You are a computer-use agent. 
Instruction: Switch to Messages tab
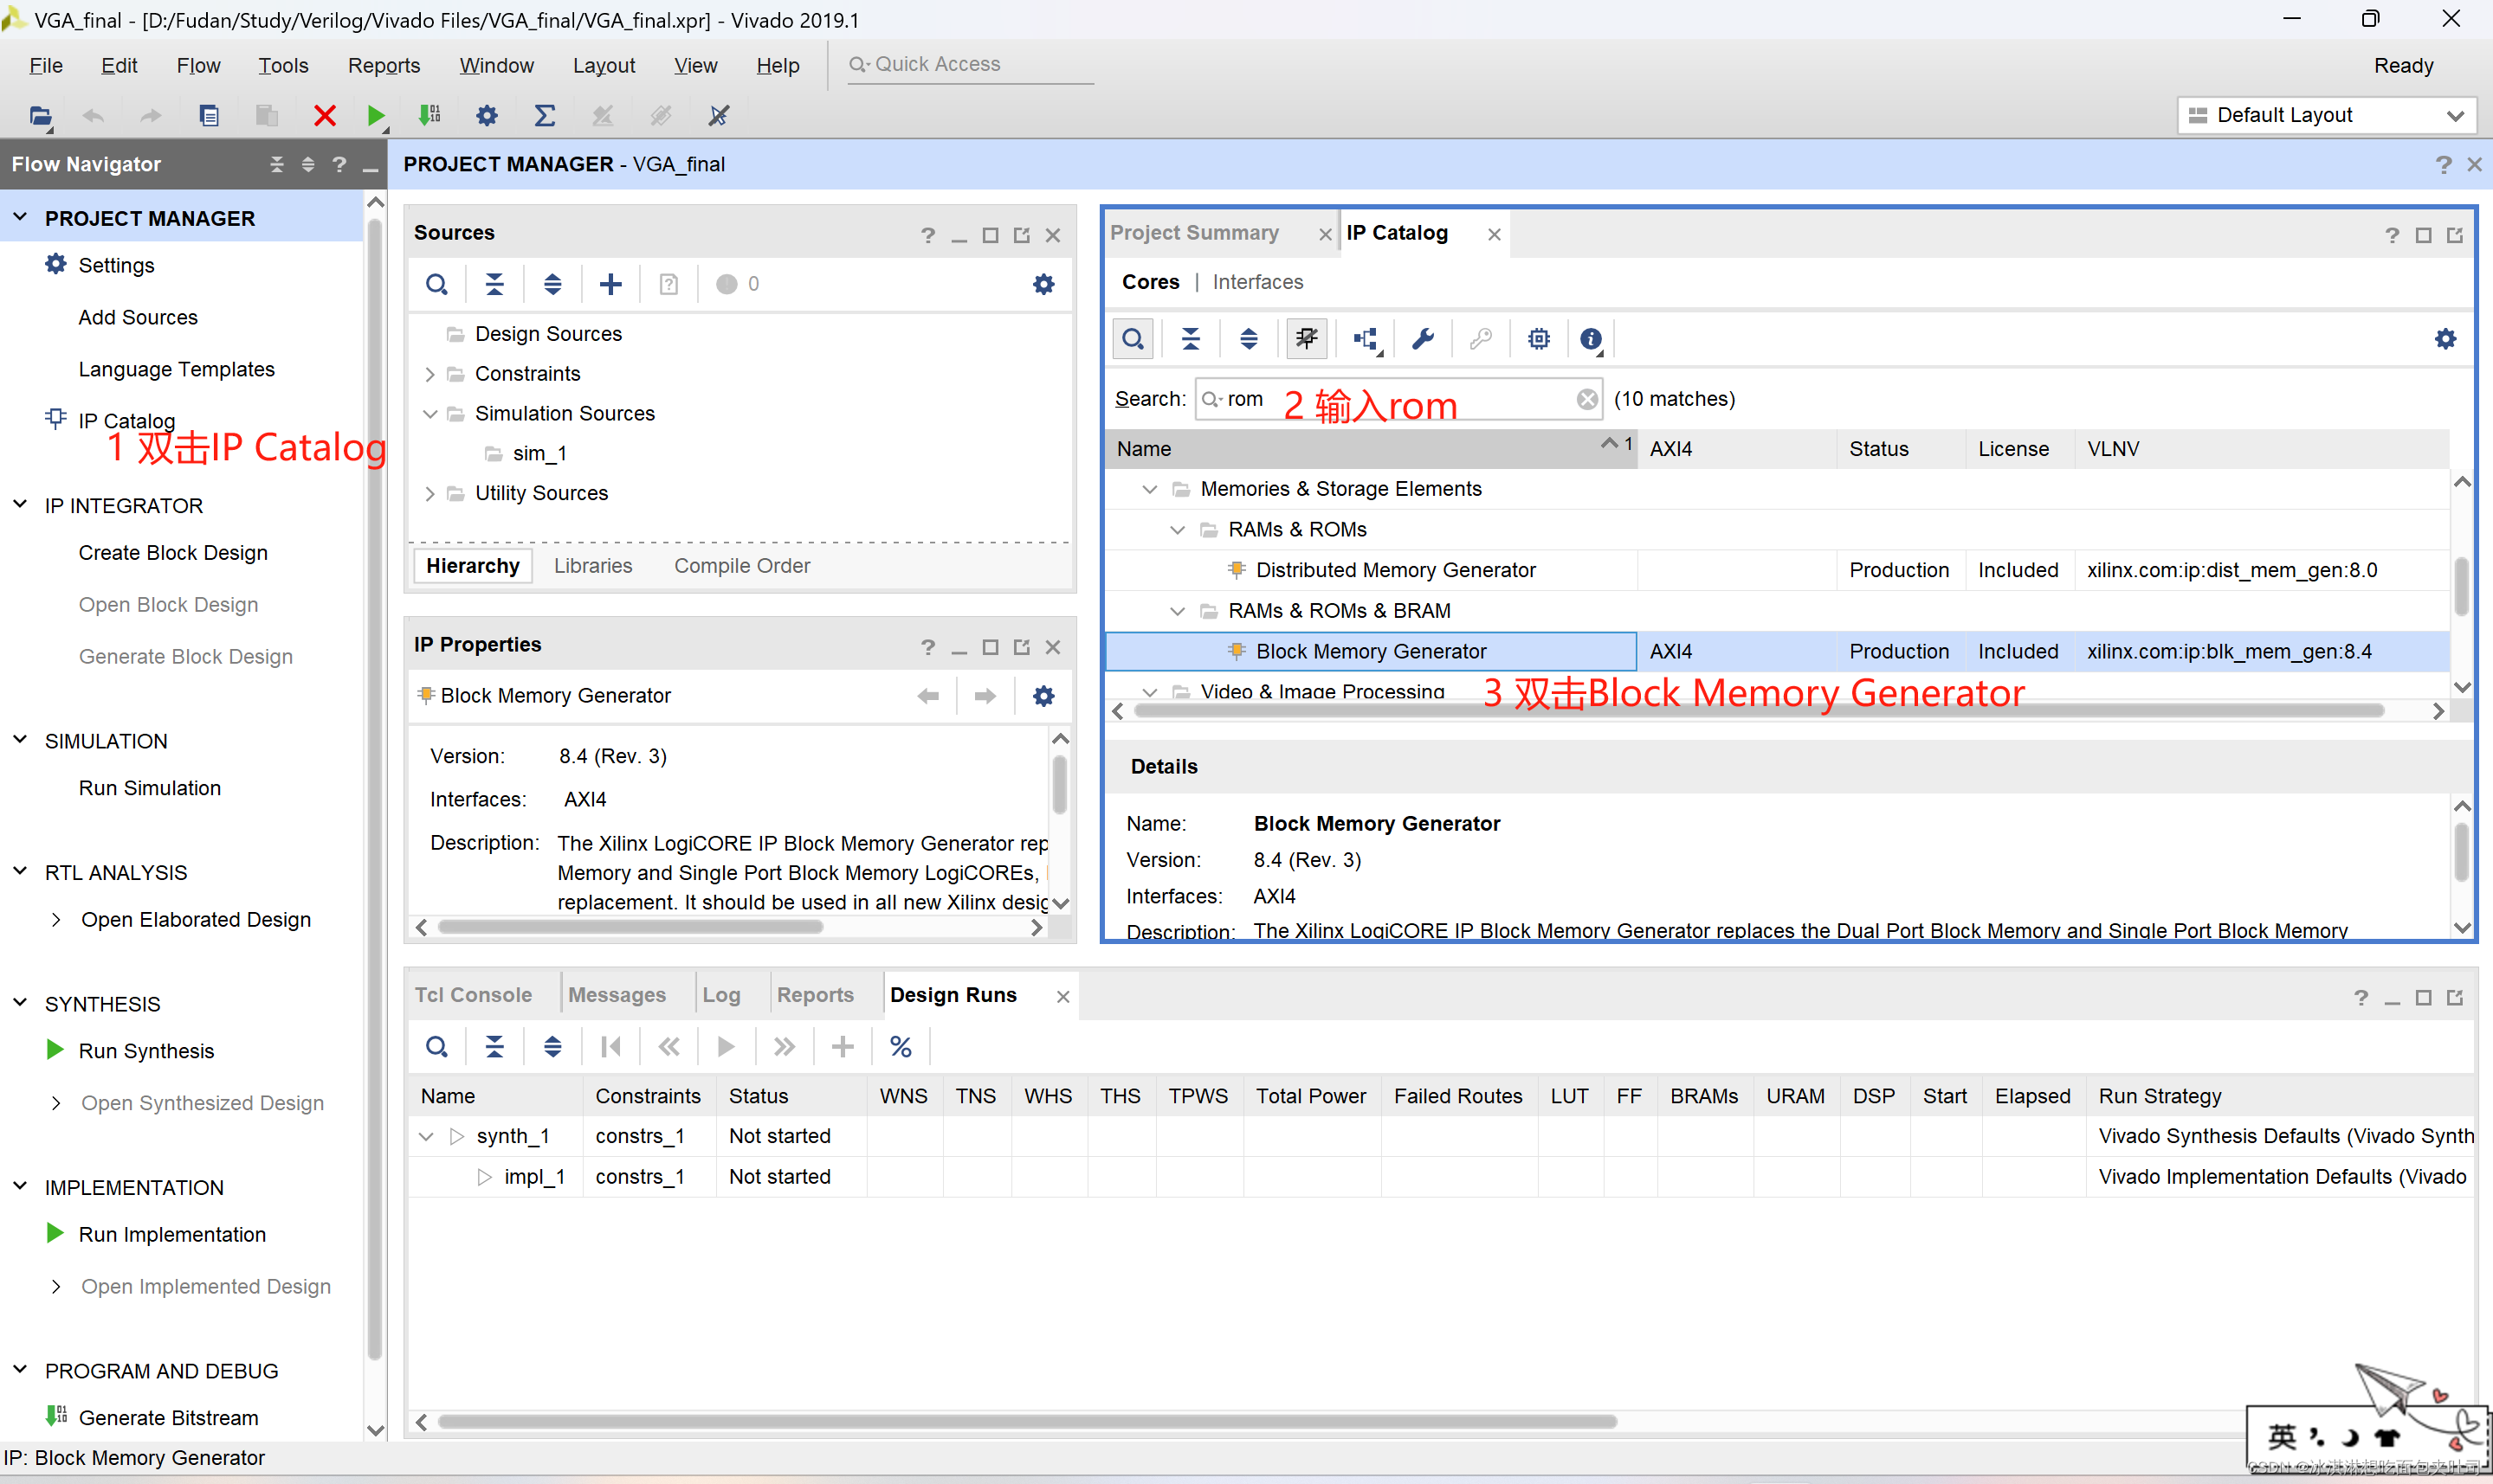(x=617, y=995)
